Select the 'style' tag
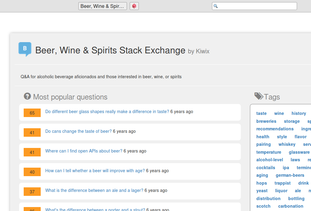 coord(282,137)
